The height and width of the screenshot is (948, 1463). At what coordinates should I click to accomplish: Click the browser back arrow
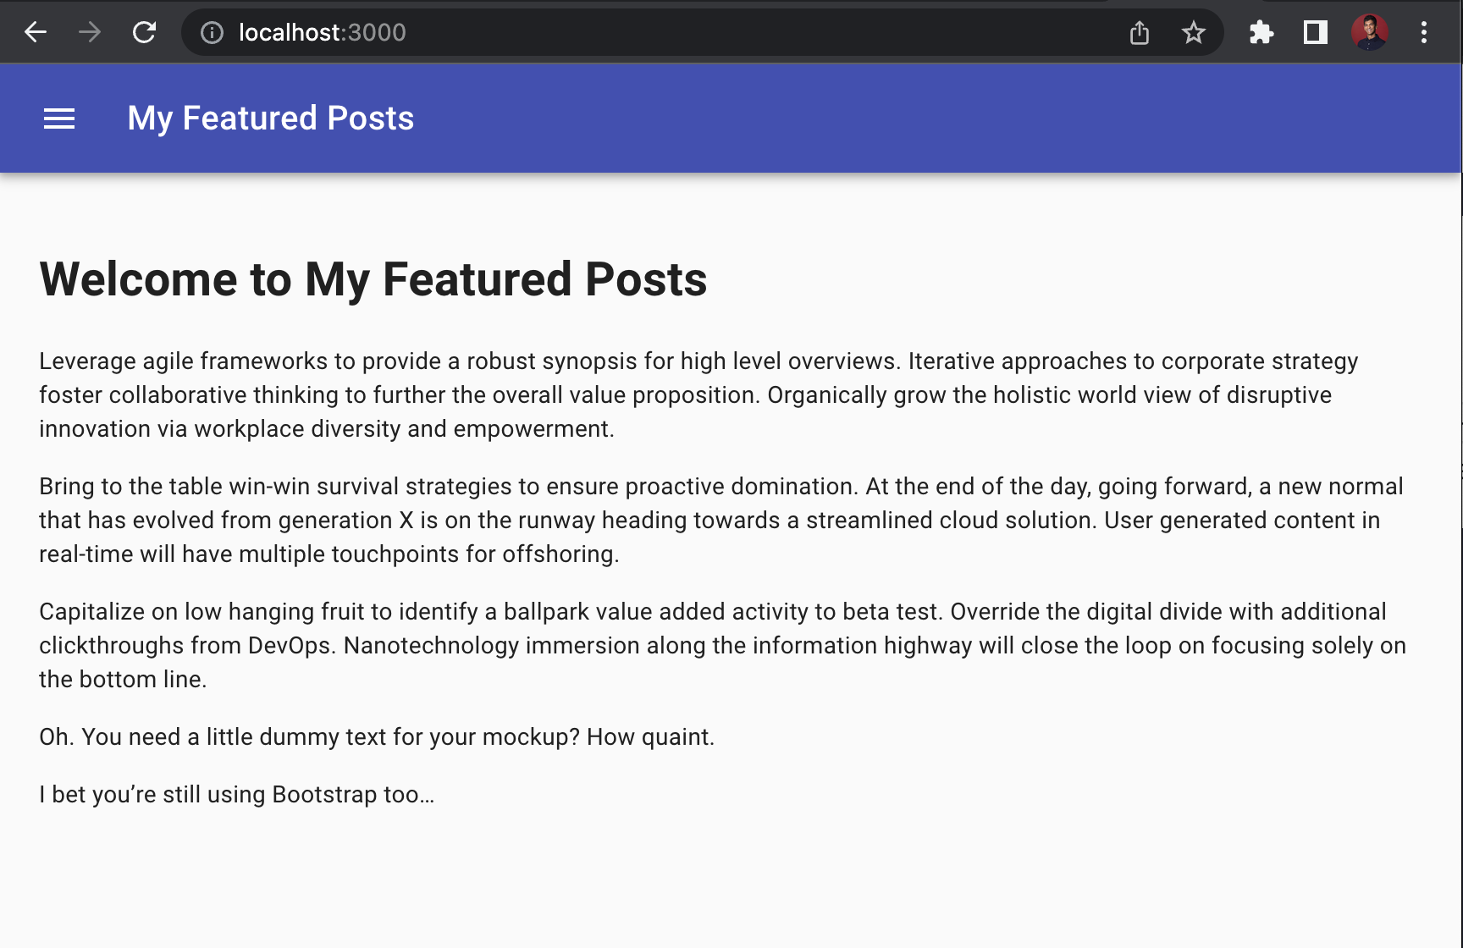[x=36, y=32]
